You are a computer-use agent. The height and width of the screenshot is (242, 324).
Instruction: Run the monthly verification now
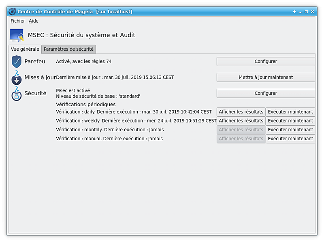tap(290, 130)
